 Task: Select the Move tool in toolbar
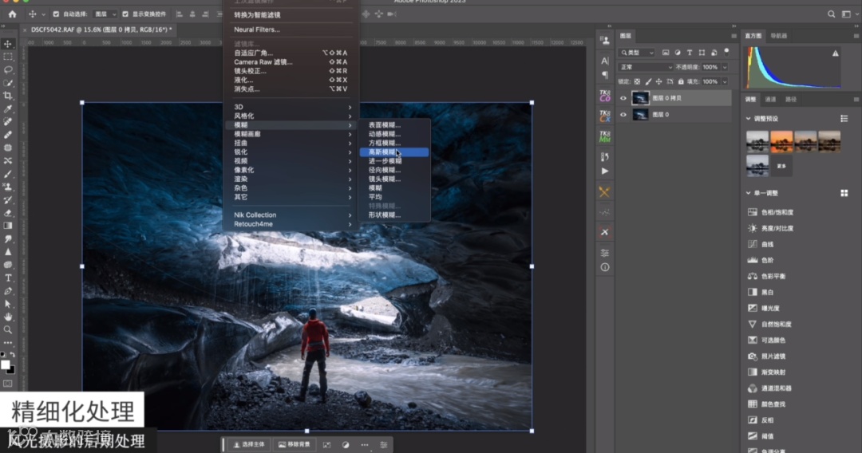[8, 44]
